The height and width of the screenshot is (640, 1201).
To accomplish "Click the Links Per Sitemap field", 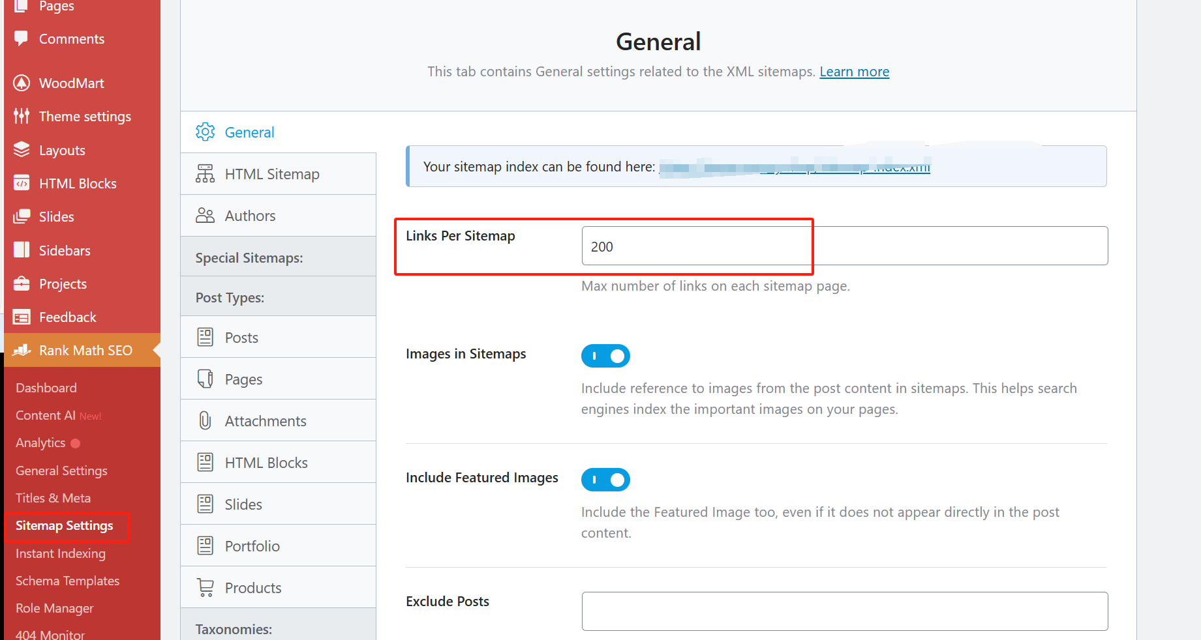I will [844, 246].
